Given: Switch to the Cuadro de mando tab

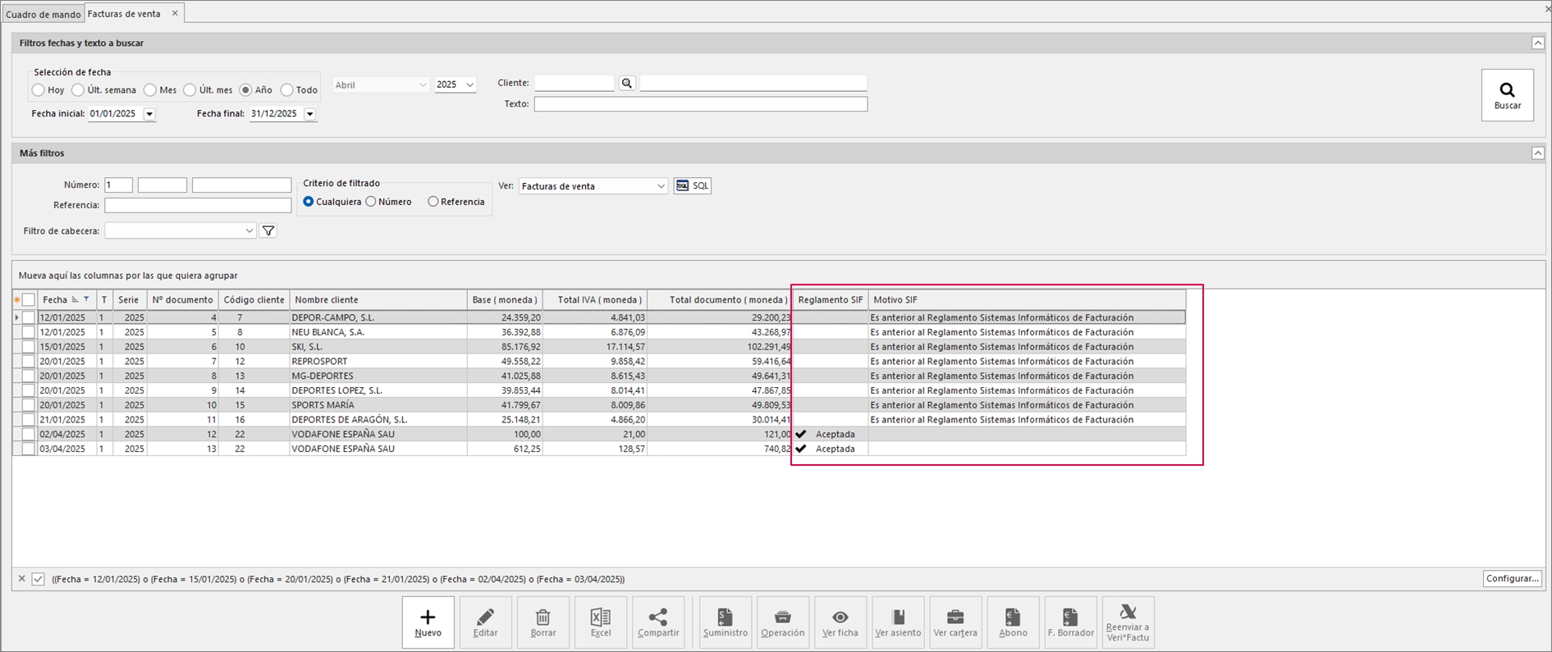Looking at the screenshot, I should [43, 14].
